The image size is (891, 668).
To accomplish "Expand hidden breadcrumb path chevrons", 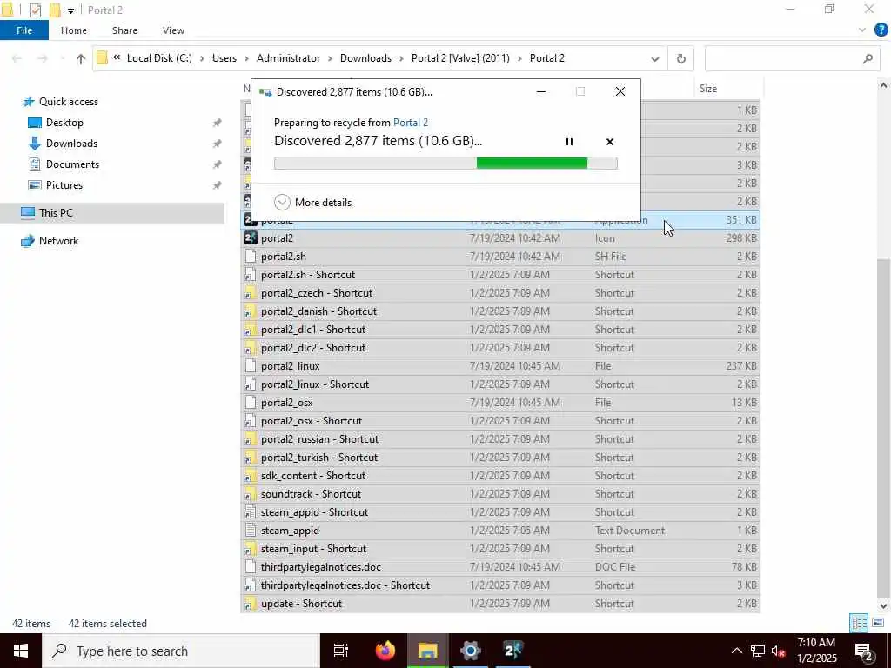I will (x=117, y=57).
